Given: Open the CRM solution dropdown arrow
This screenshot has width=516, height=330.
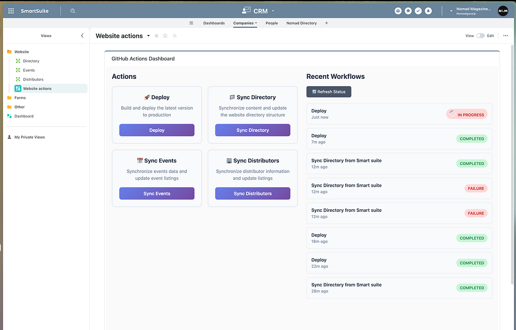Looking at the screenshot, I should (x=273, y=11).
